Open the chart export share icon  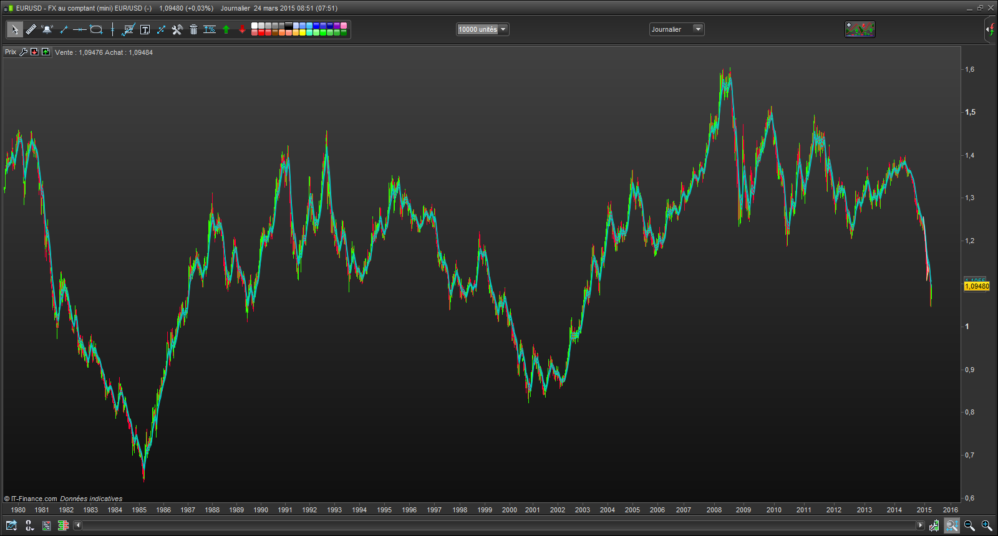(11, 525)
